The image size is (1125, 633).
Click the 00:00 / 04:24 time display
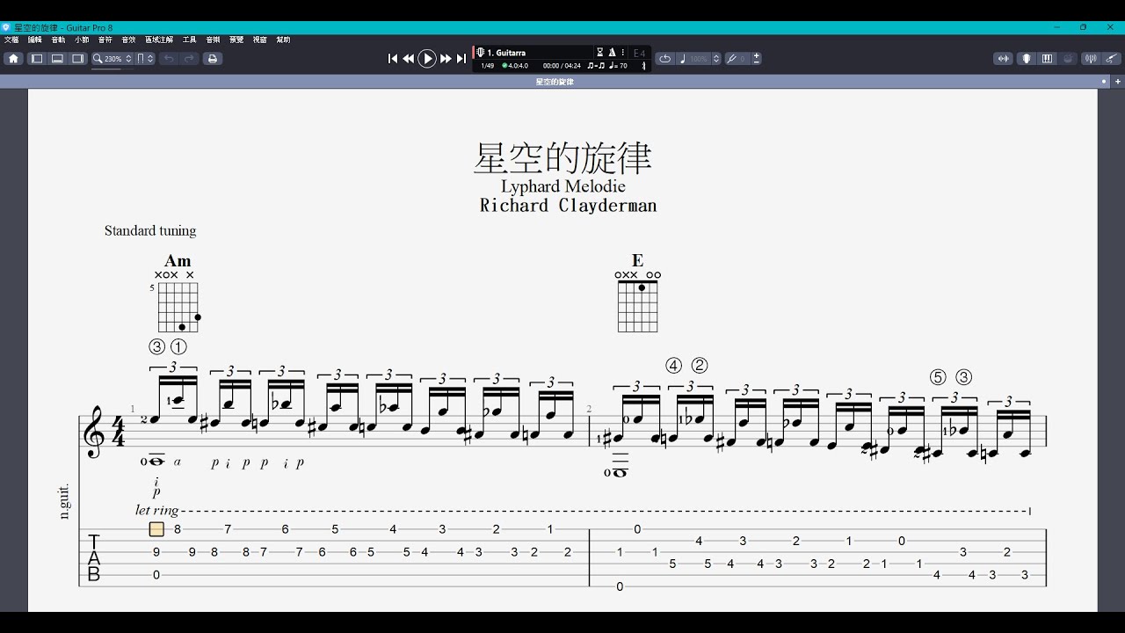[562, 66]
